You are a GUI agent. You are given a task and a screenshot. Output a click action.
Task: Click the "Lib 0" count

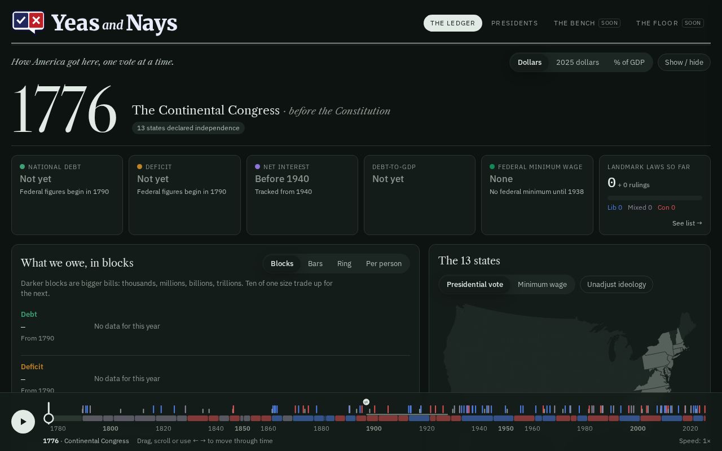pos(615,207)
